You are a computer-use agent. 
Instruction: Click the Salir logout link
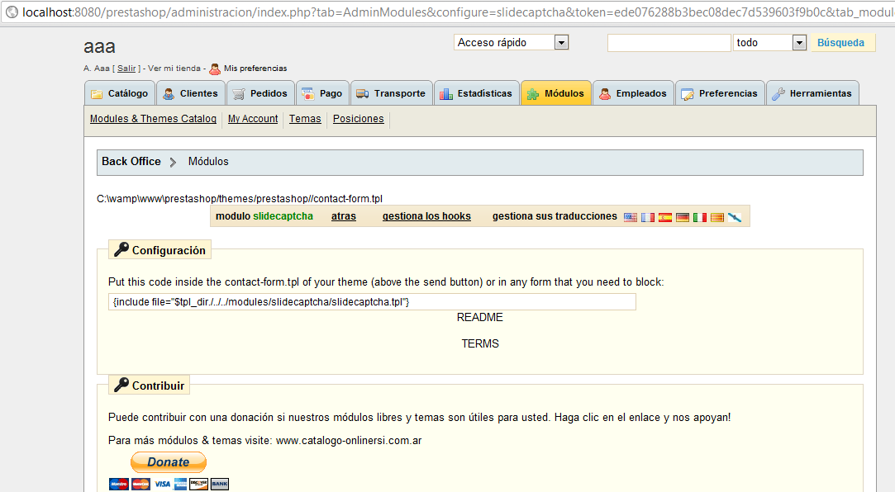pos(126,69)
